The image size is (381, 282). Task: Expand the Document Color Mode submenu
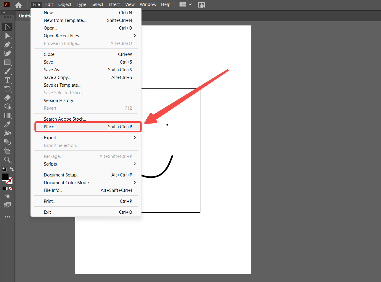[x=86, y=183]
